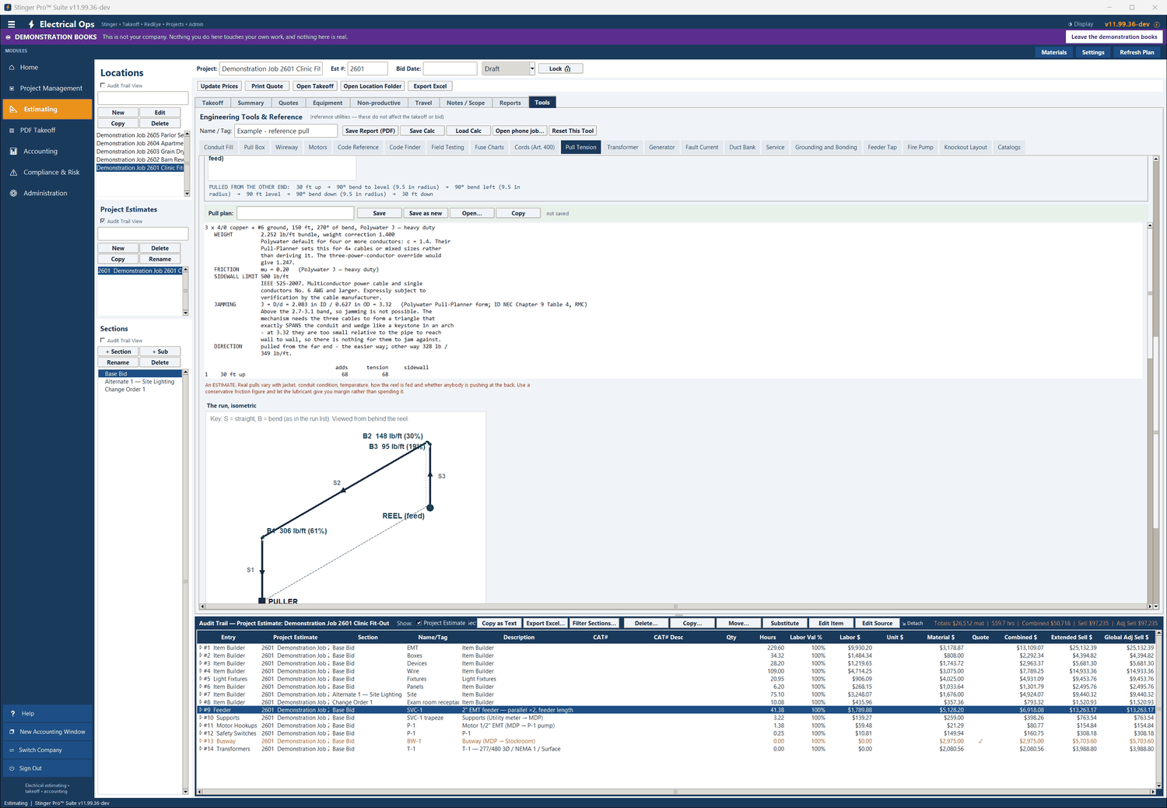Click the Lock button

coord(560,68)
